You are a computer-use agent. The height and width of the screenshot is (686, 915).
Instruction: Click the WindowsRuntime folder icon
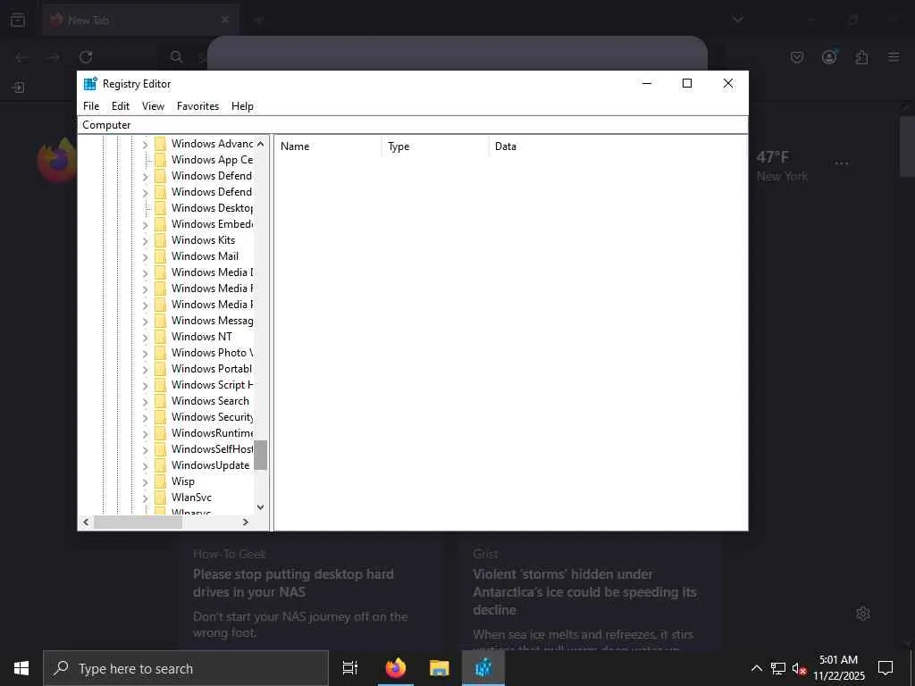(161, 433)
